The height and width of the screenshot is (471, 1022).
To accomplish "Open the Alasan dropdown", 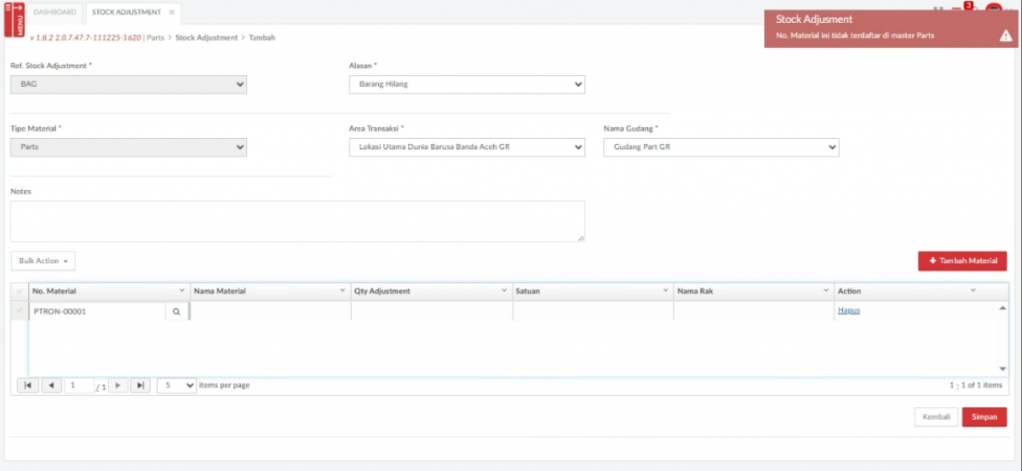I will (466, 84).
